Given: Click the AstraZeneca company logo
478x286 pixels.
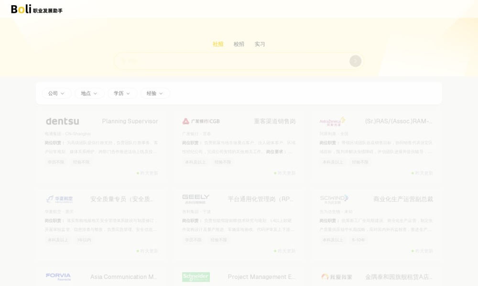Looking at the screenshot, I should click(333, 121).
